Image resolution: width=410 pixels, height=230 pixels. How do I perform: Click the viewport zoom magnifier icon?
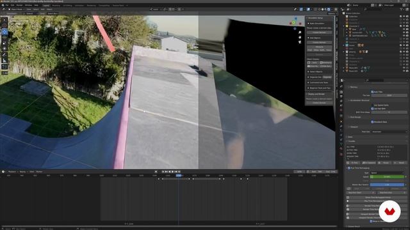pos(300,33)
